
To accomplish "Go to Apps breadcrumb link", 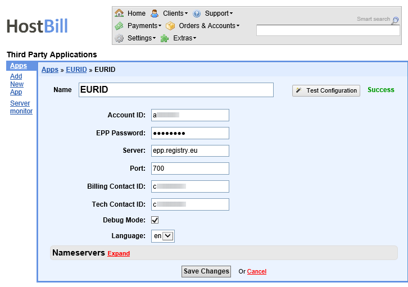I will click(50, 70).
